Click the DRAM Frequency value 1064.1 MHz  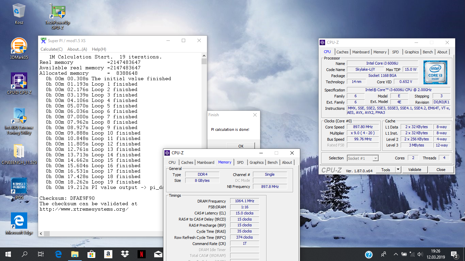click(244, 201)
